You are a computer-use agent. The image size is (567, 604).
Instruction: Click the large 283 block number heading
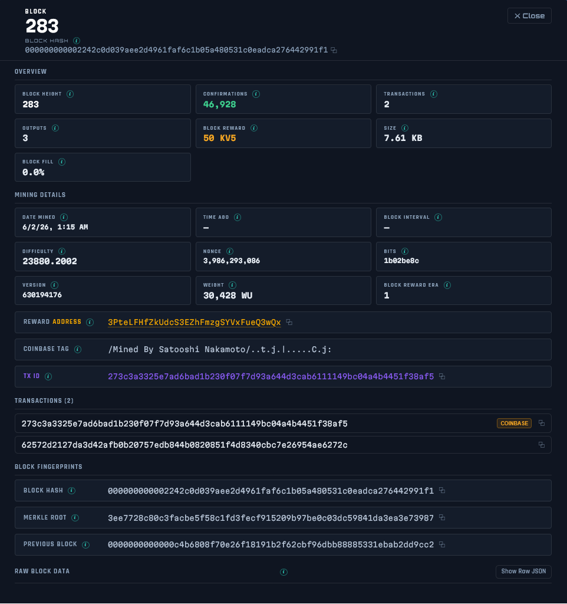point(42,26)
